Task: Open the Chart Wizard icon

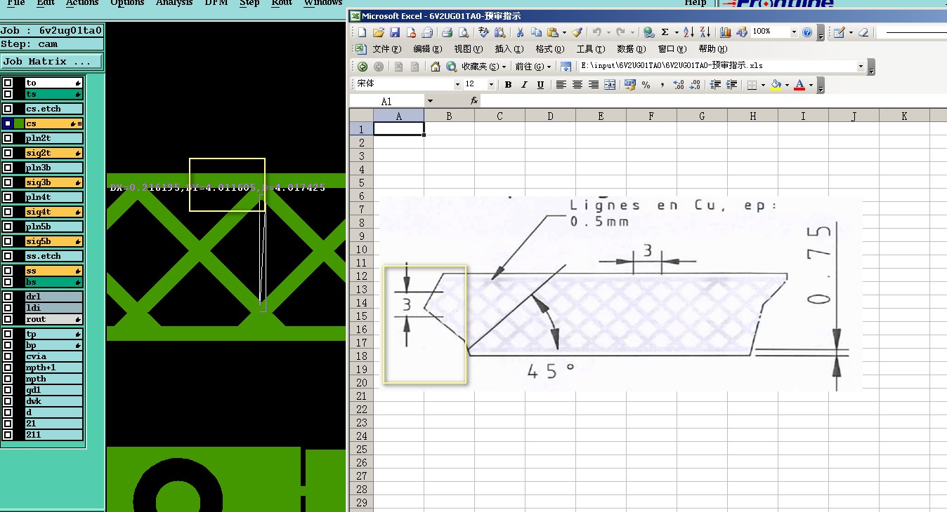Action: tap(725, 32)
